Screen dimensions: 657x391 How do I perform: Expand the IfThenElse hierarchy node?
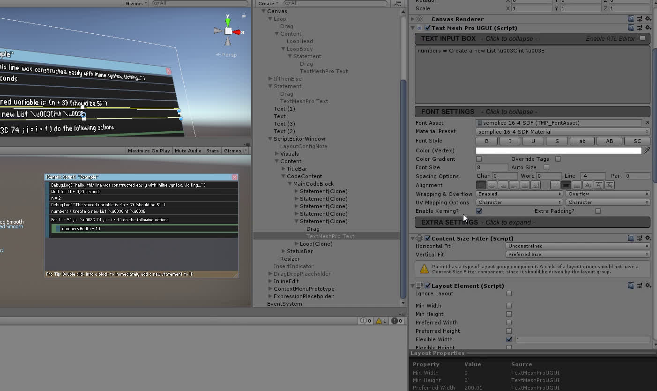[x=270, y=79]
